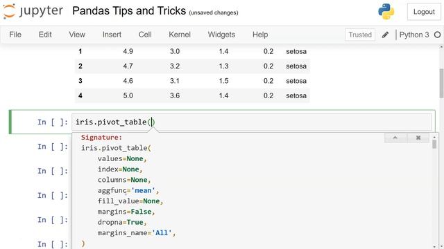Click the Python logo icon
Screen dimensions: 444x249
tap(386, 12)
